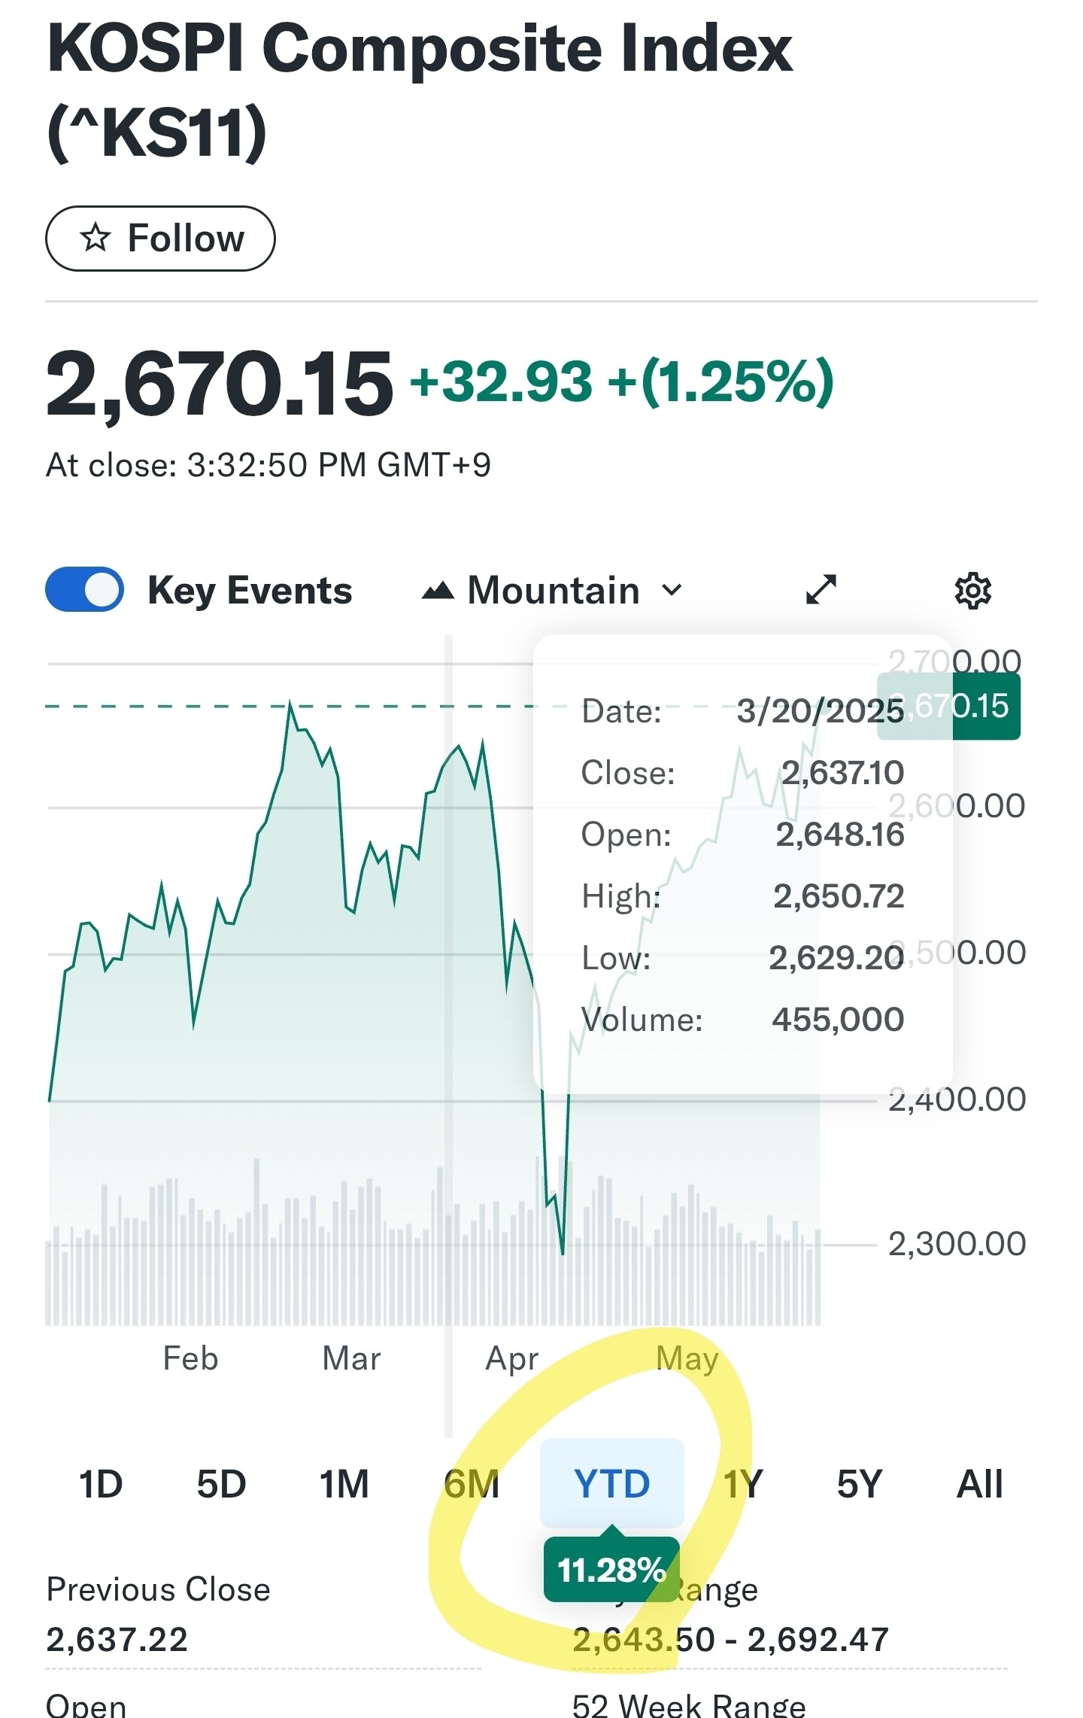Select the YTD range tab
The image size is (1083, 1718).
(611, 1484)
